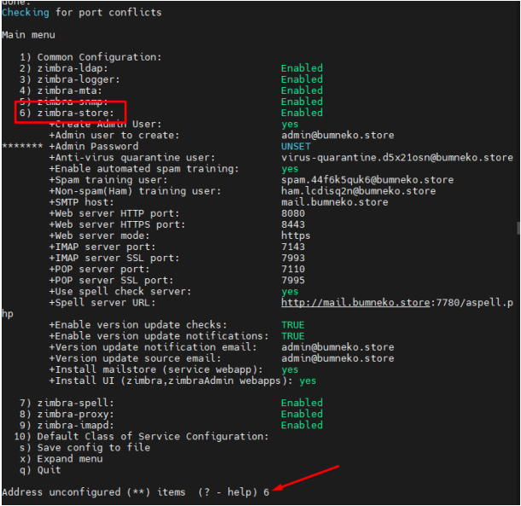
Task: Click '+POP server SSL port:' label
Action: pos(112,281)
